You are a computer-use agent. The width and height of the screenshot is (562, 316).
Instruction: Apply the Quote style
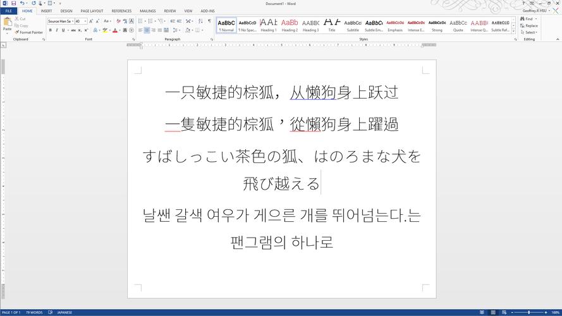[458, 25]
